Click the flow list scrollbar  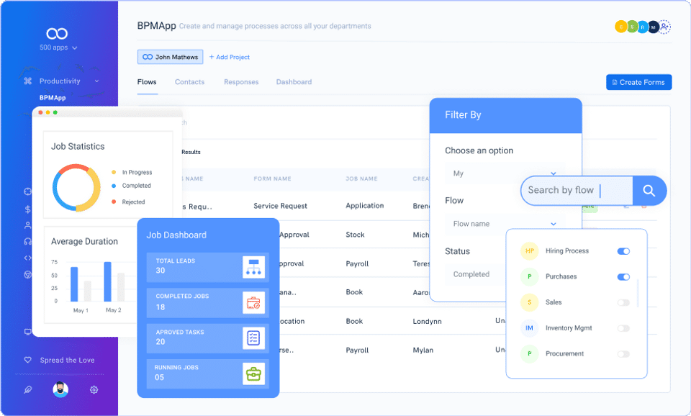638,293
